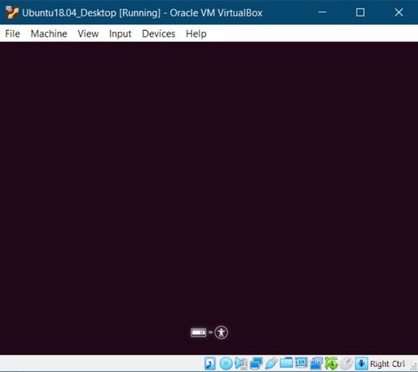Click the green CPU virtualization status icon
This screenshot has height=372, width=418.
point(332,364)
